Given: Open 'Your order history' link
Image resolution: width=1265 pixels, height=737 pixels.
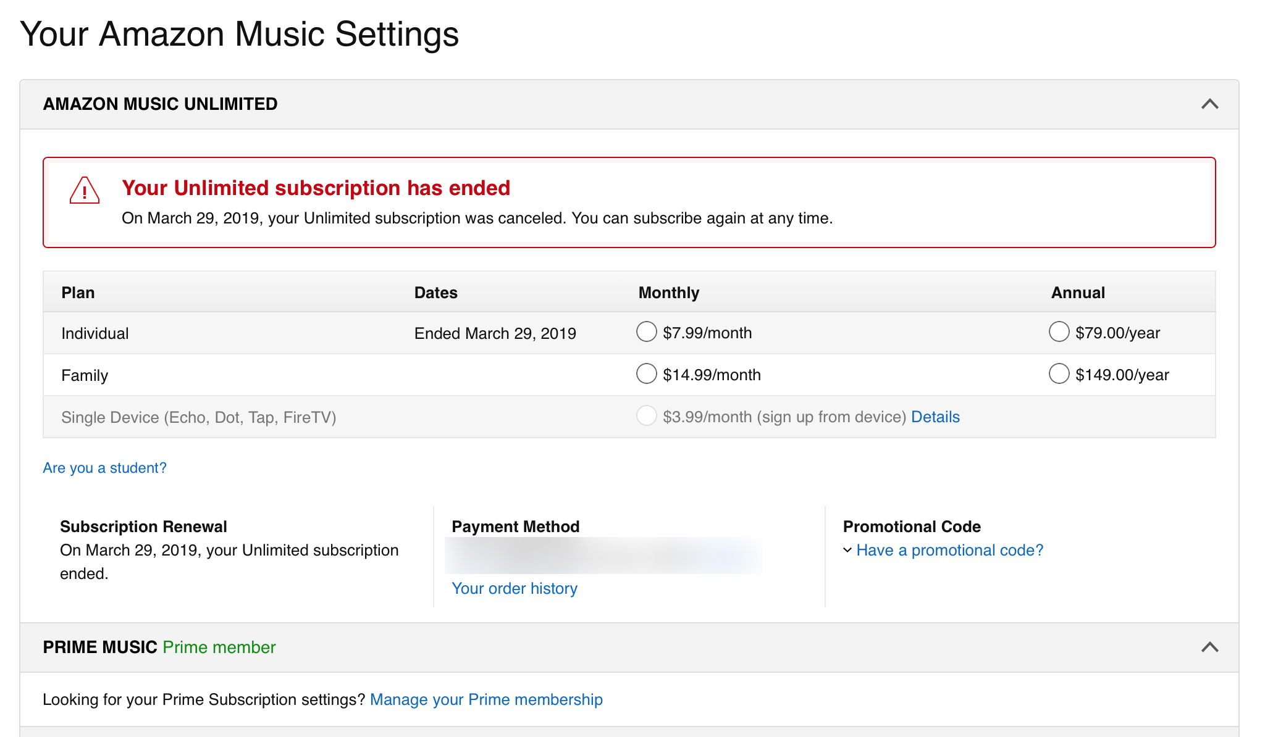Looking at the screenshot, I should [514, 588].
